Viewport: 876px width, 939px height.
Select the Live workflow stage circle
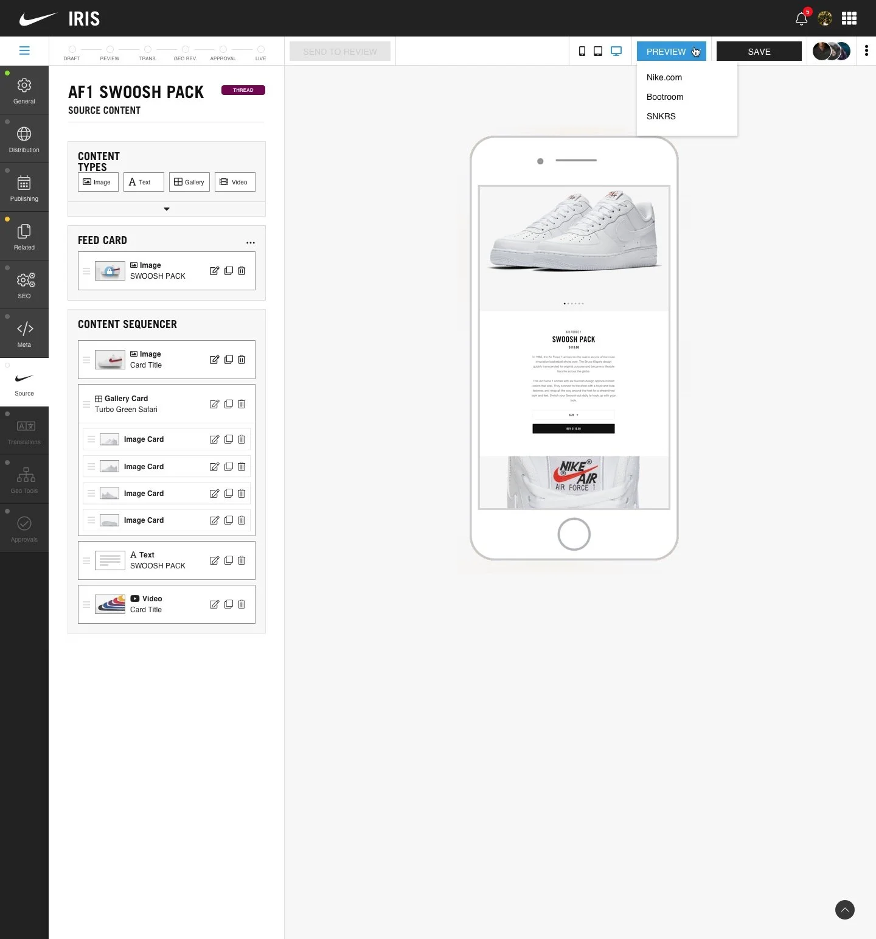click(x=260, y=49)
